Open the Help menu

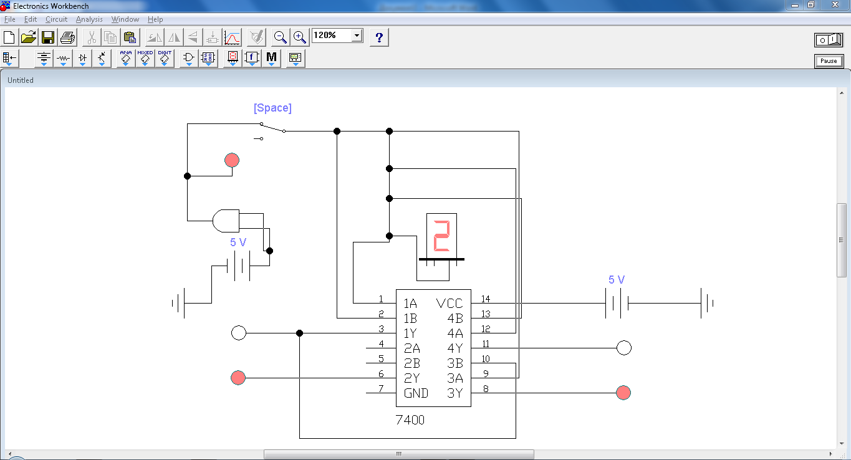click(155, 19)
